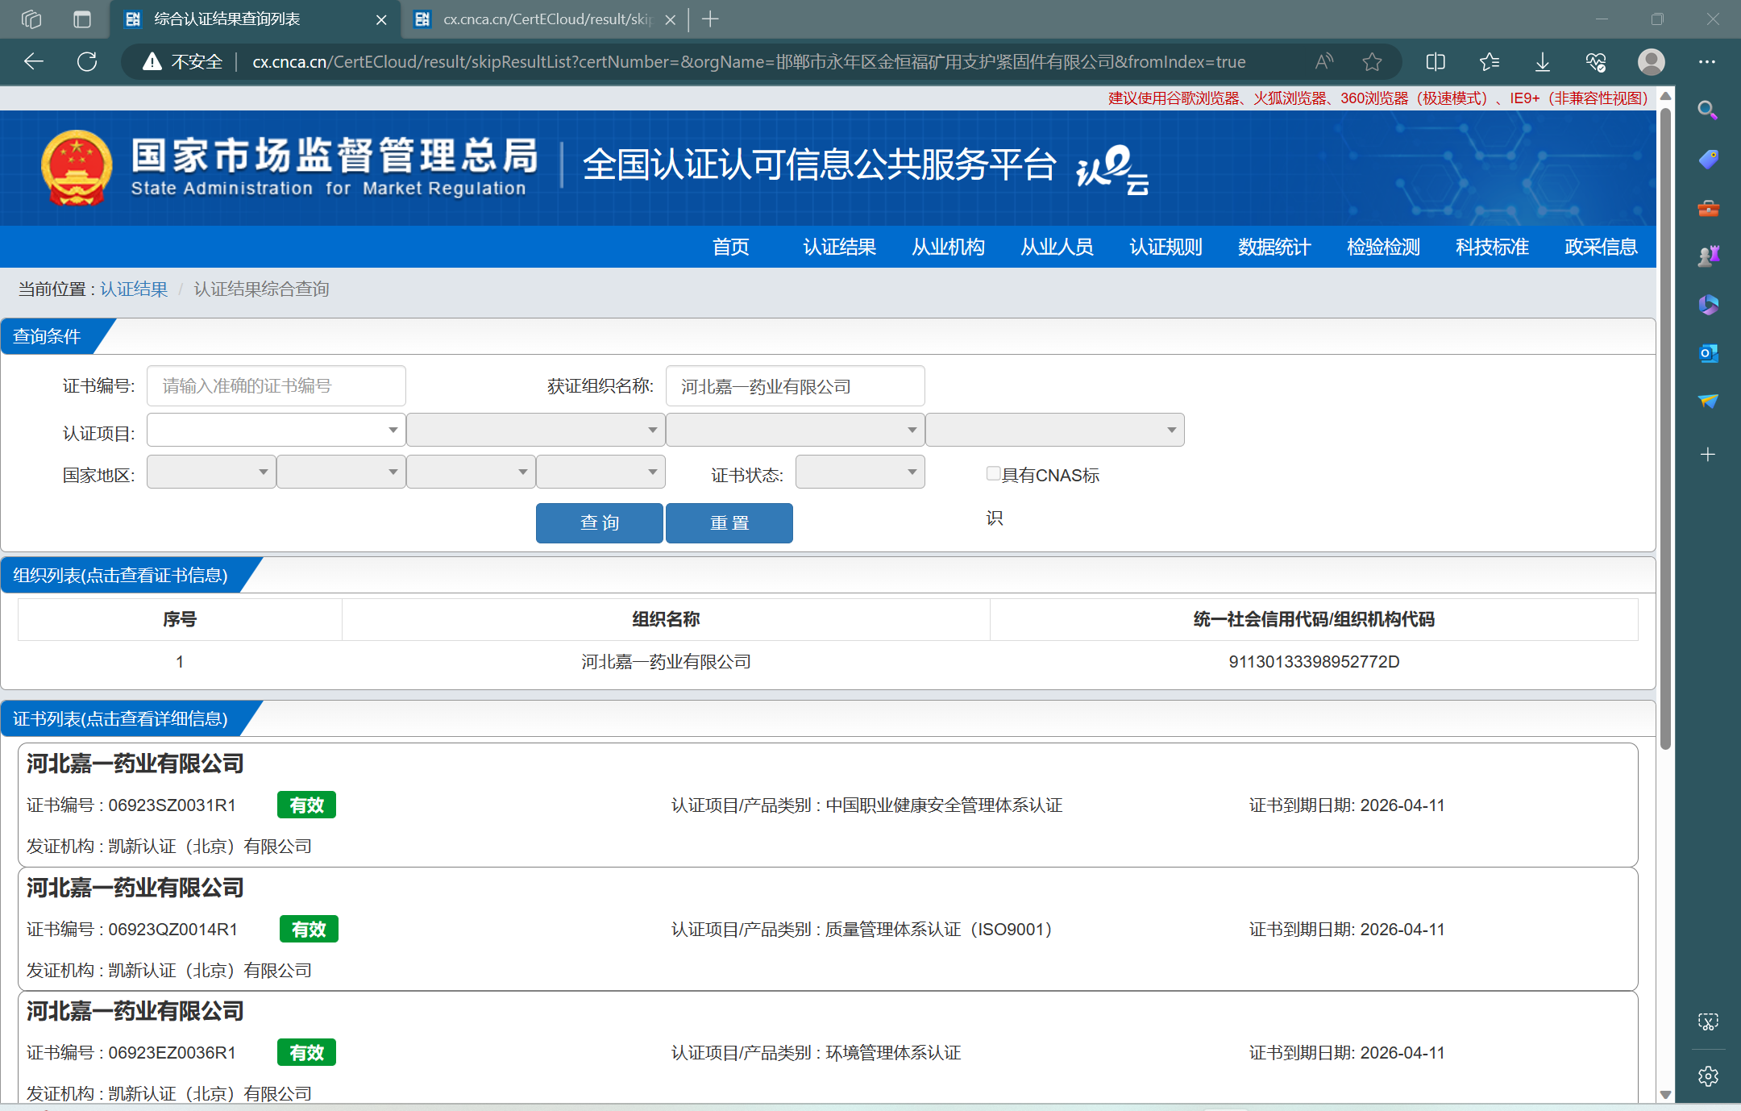Click the not secure warning icon
This screenshot has height=1111, width=1741.
click(x=152, y=61)
